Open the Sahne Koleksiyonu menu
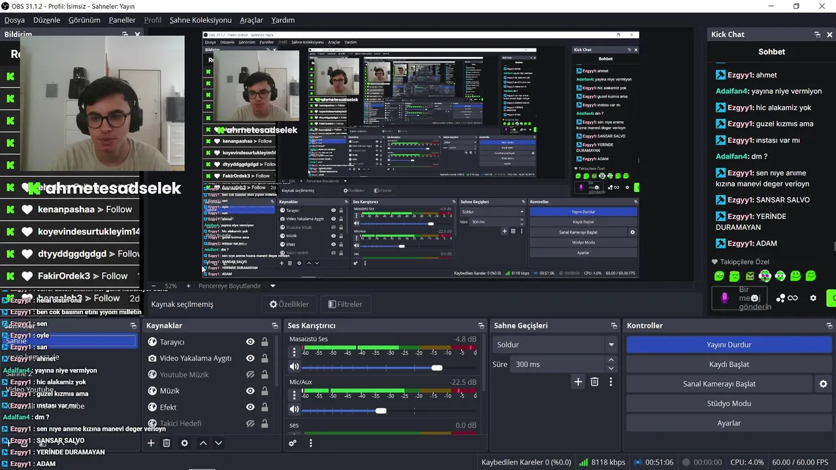836x470 pixels. [201, 20]
